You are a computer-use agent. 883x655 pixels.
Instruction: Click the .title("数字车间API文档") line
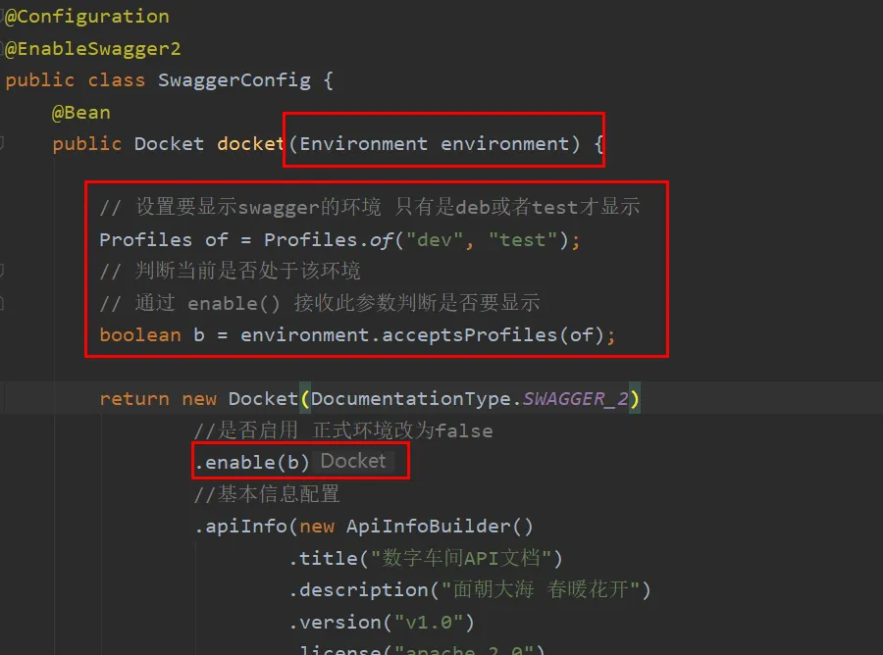426,558
